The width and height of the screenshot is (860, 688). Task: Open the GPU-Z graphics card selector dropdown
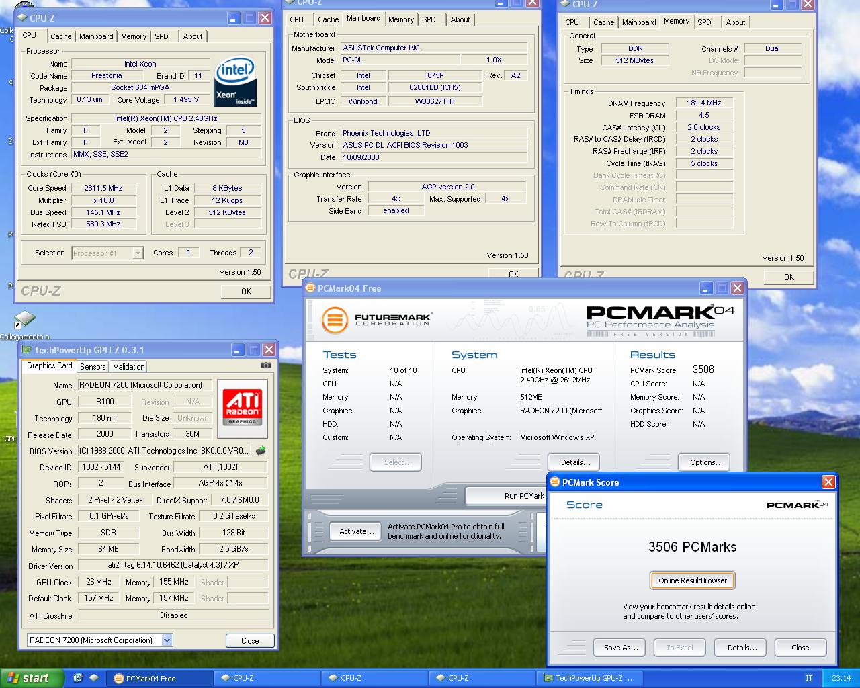[167, 640]
